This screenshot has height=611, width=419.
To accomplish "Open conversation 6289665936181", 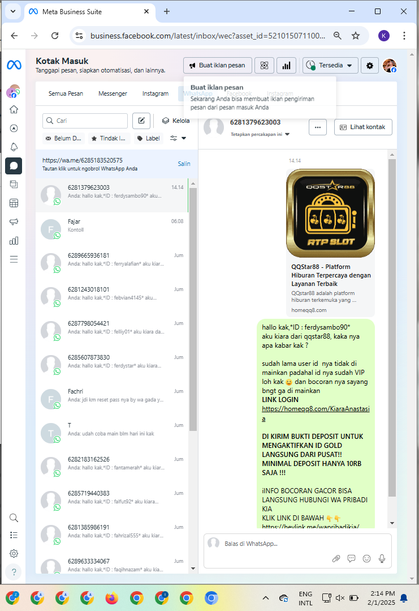I will (112, 263).
